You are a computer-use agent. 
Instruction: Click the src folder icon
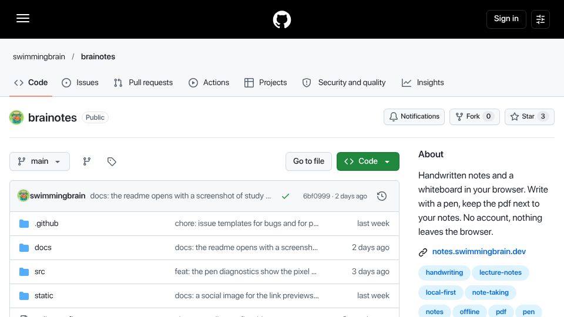coord(24,272)
